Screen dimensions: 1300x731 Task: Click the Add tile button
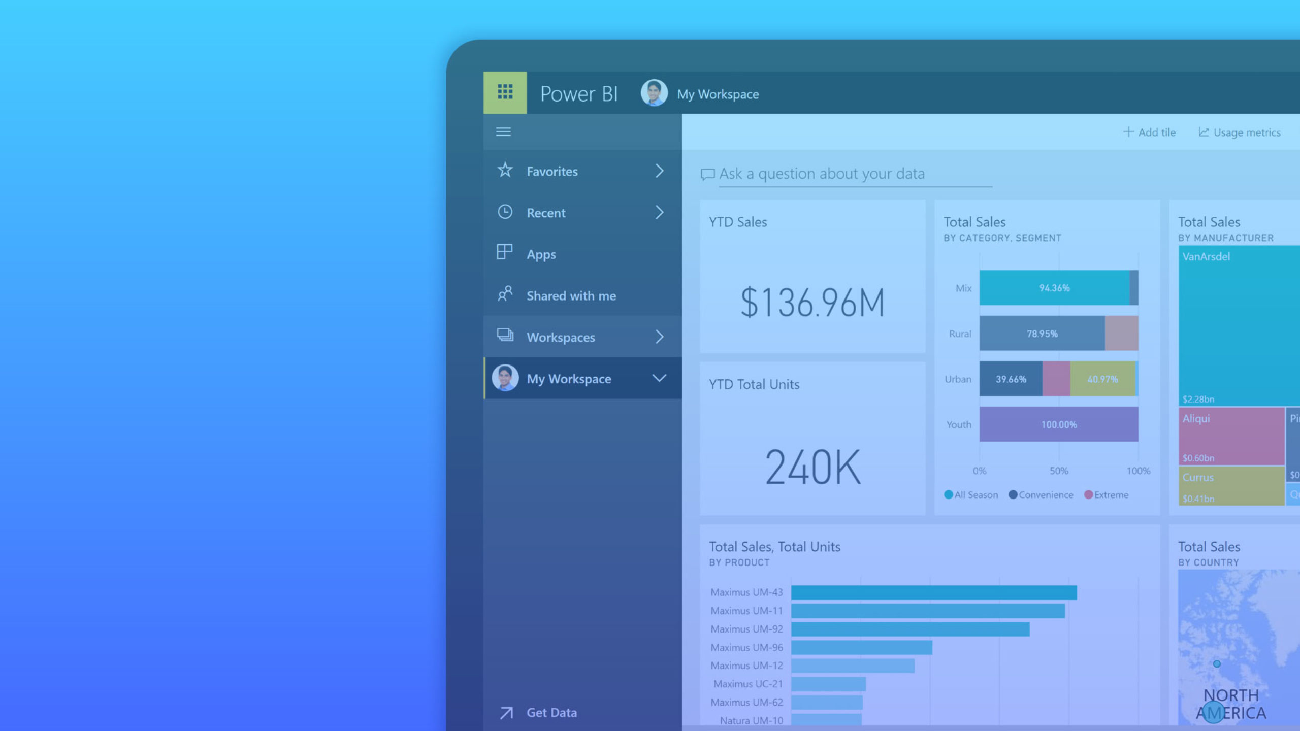tap(1150, 132)
